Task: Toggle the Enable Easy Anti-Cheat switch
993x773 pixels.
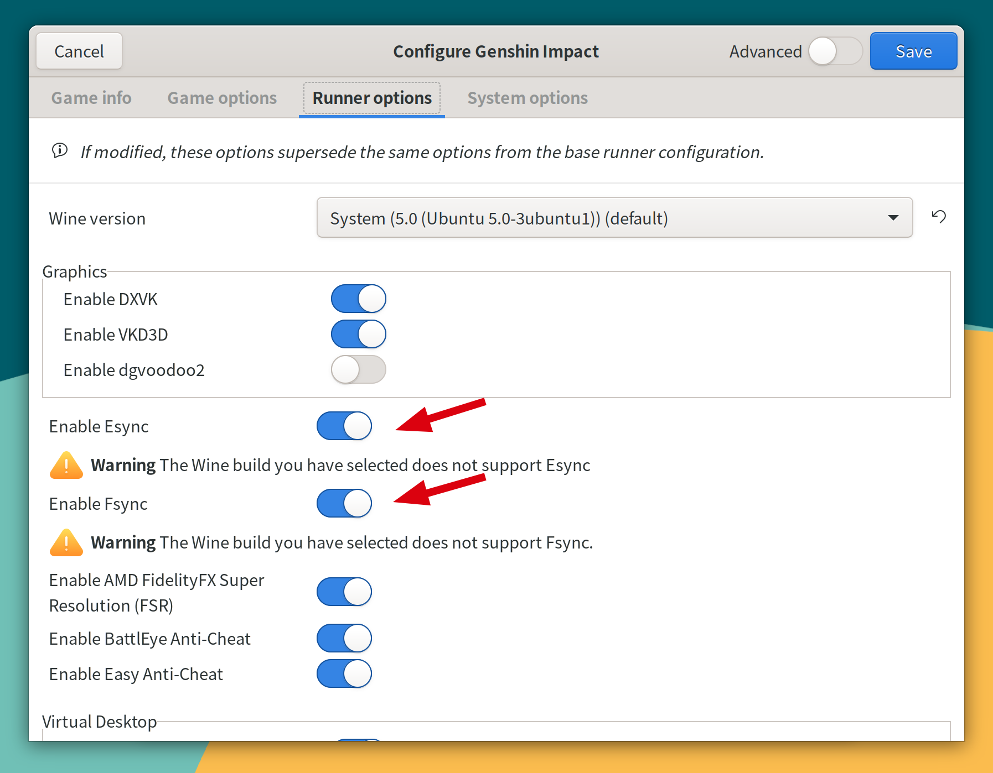Action: coord(344,673)
